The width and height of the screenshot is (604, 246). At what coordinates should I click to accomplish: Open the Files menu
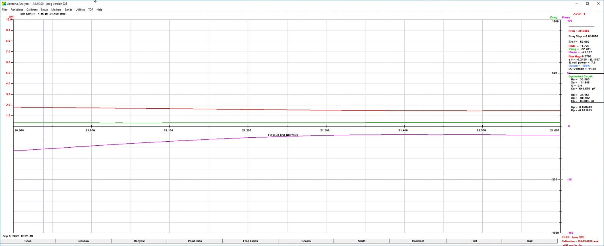click(5, 10)
